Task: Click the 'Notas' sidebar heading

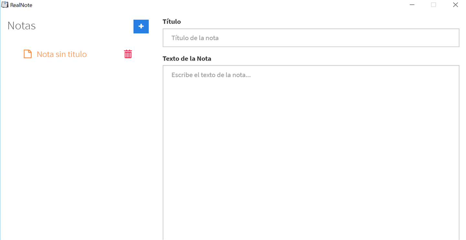Action: (x=21, y=26)
